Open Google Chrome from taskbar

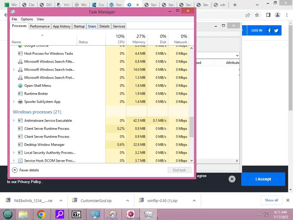pyautogui.click(x=41, y=214)
